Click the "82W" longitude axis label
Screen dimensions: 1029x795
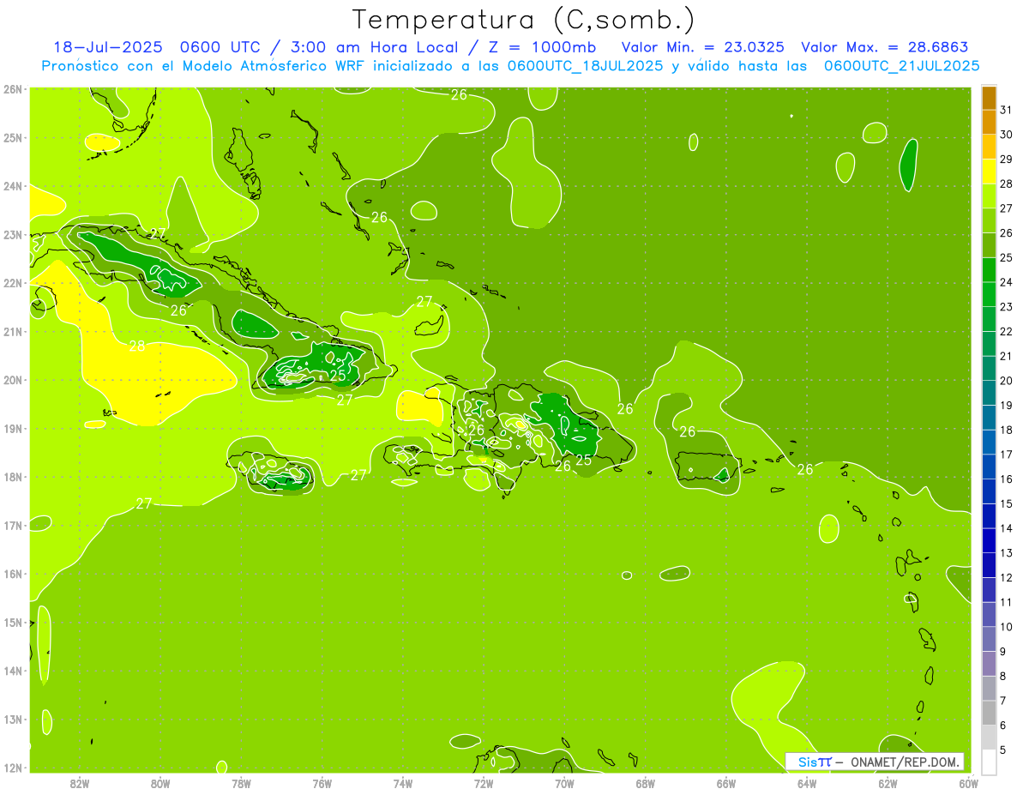coord(79,783)
